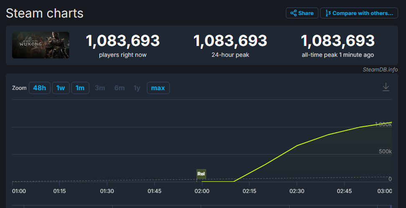Click the chart download icon
Image resolution: width=406 pixels, height=208 pixels.
pos(386,87)
